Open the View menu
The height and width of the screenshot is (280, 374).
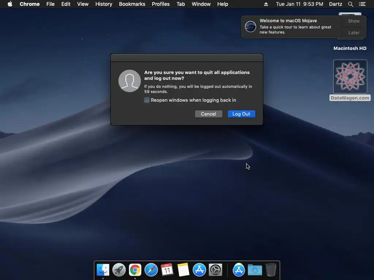click(x=83, y=4)
